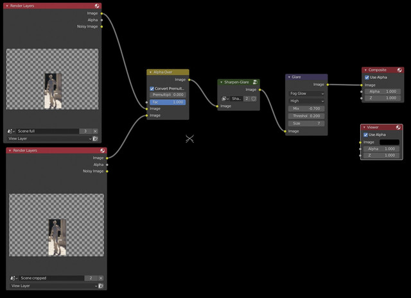411x298 pixels.
Task: Click user count 2 beside Scene cropped
Action: click(91, 278)
